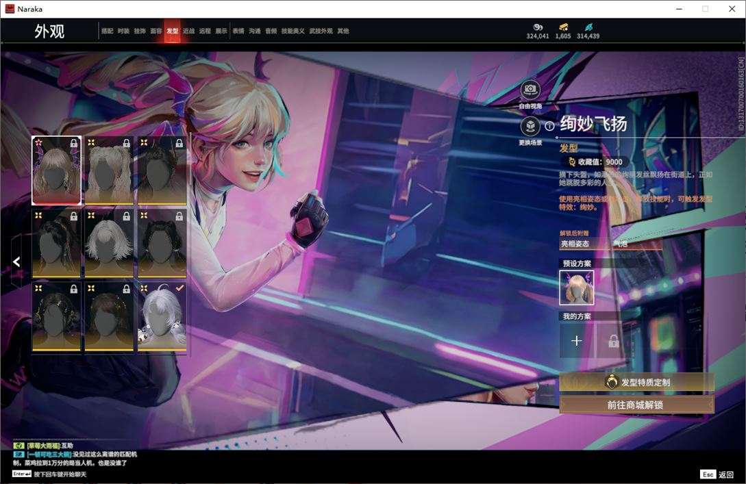Click the 绚妙飞扬 title text

point(593,124)
